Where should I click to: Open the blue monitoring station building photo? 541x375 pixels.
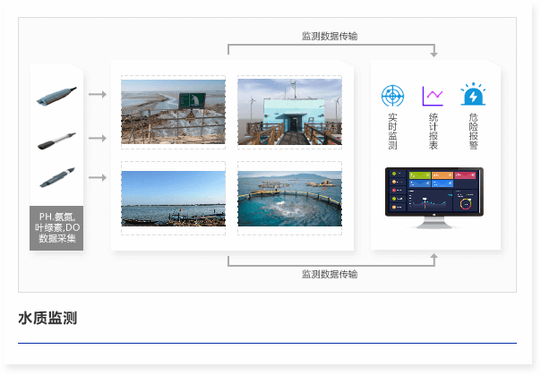coord(289,111)
